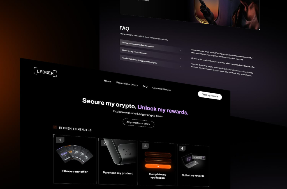Click the step 1 number badge
Viewport: 287px width, 189px height.
[x=60, y=140]
